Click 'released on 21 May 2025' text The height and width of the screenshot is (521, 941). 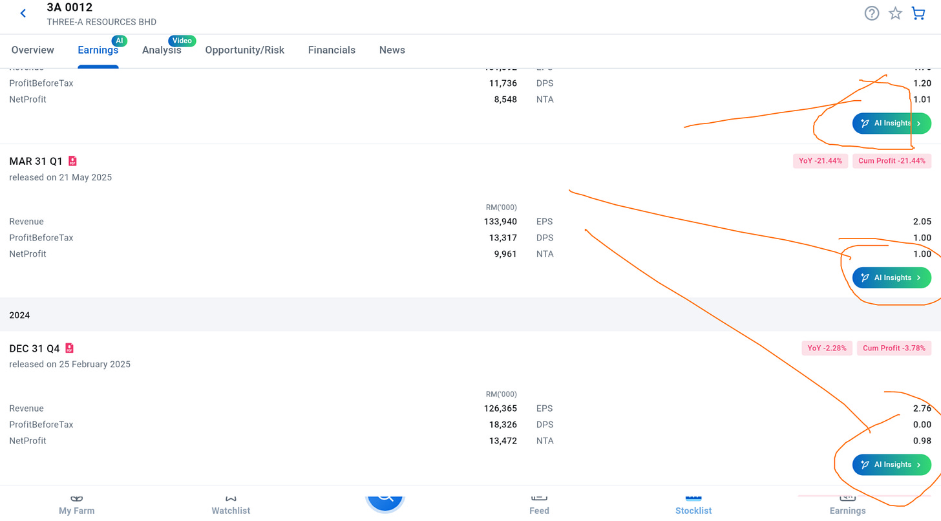pyautogui.click(x=61, y=178)
